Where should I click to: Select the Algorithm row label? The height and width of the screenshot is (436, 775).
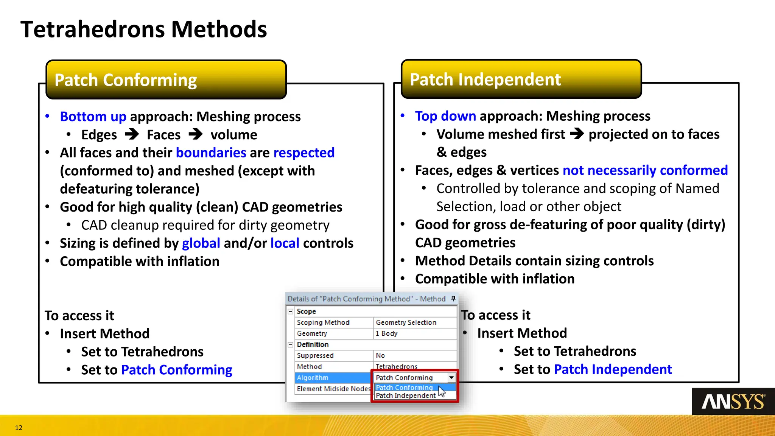pyautogui.click(x=313, y=378)
